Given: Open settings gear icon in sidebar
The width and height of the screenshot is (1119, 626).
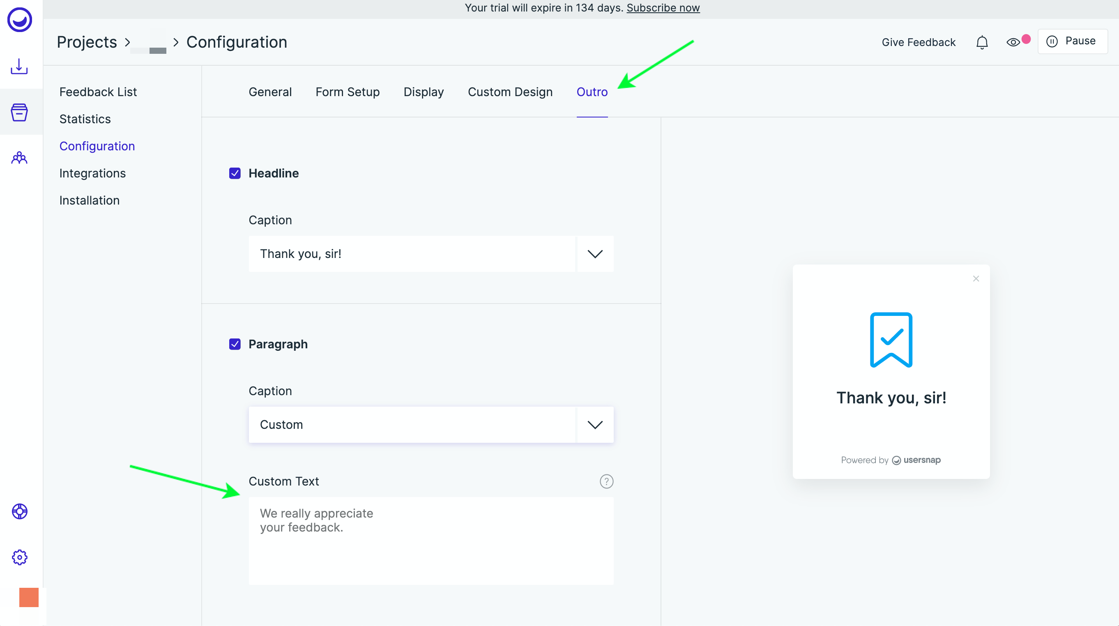Looking at the screenshot, I should (20, 557).
